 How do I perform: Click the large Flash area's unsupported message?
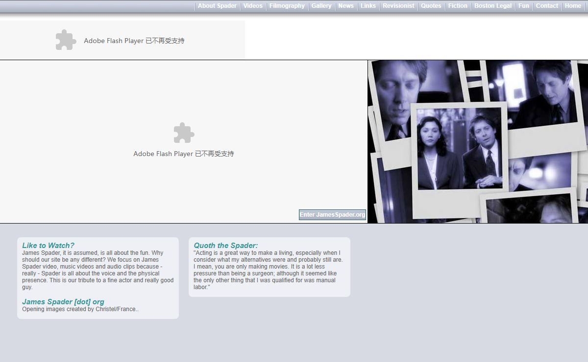pos(184,154)
